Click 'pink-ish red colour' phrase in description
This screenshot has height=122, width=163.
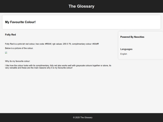[26, 44]
